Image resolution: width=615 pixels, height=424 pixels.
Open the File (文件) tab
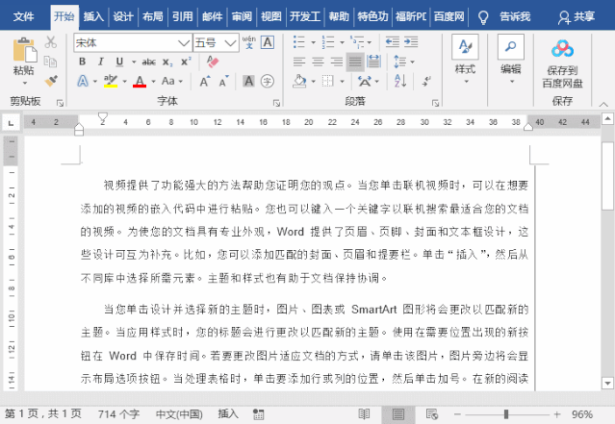23,16
